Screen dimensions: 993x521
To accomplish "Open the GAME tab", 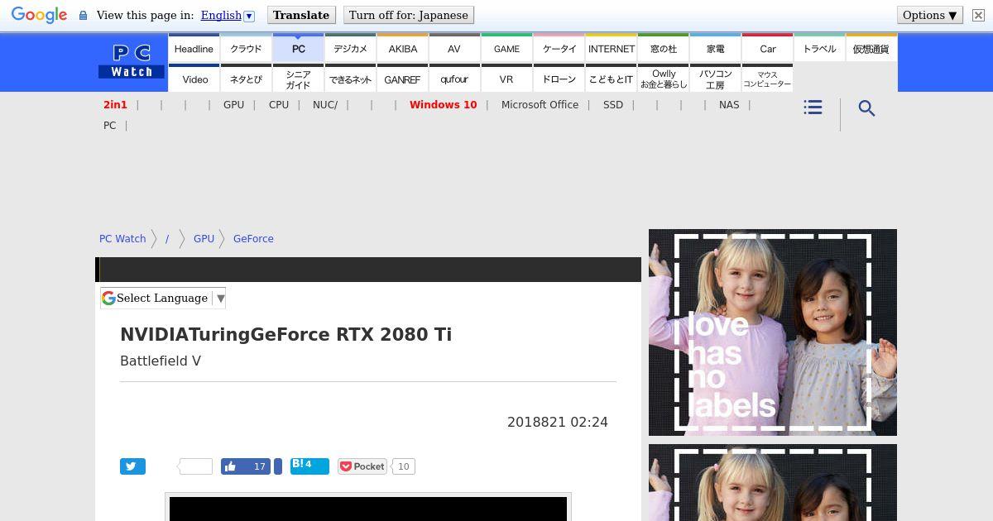I will pyautogui.click(x=506, y=48).
